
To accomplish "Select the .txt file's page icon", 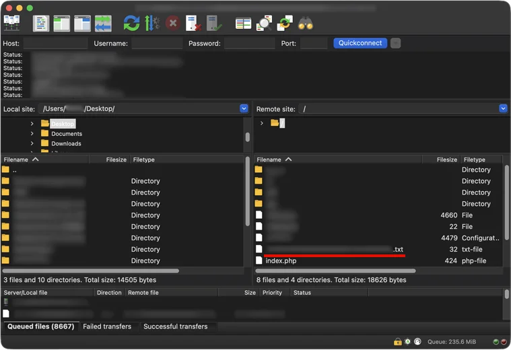I will (259, 249).
